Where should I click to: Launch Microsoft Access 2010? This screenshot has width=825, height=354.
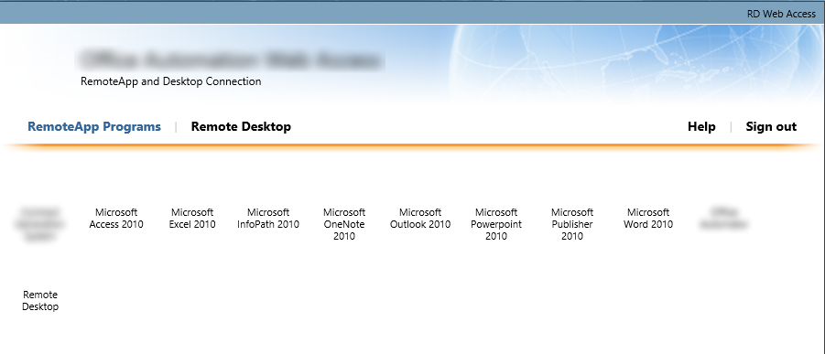pyautogui.click(x=116, y=219)
